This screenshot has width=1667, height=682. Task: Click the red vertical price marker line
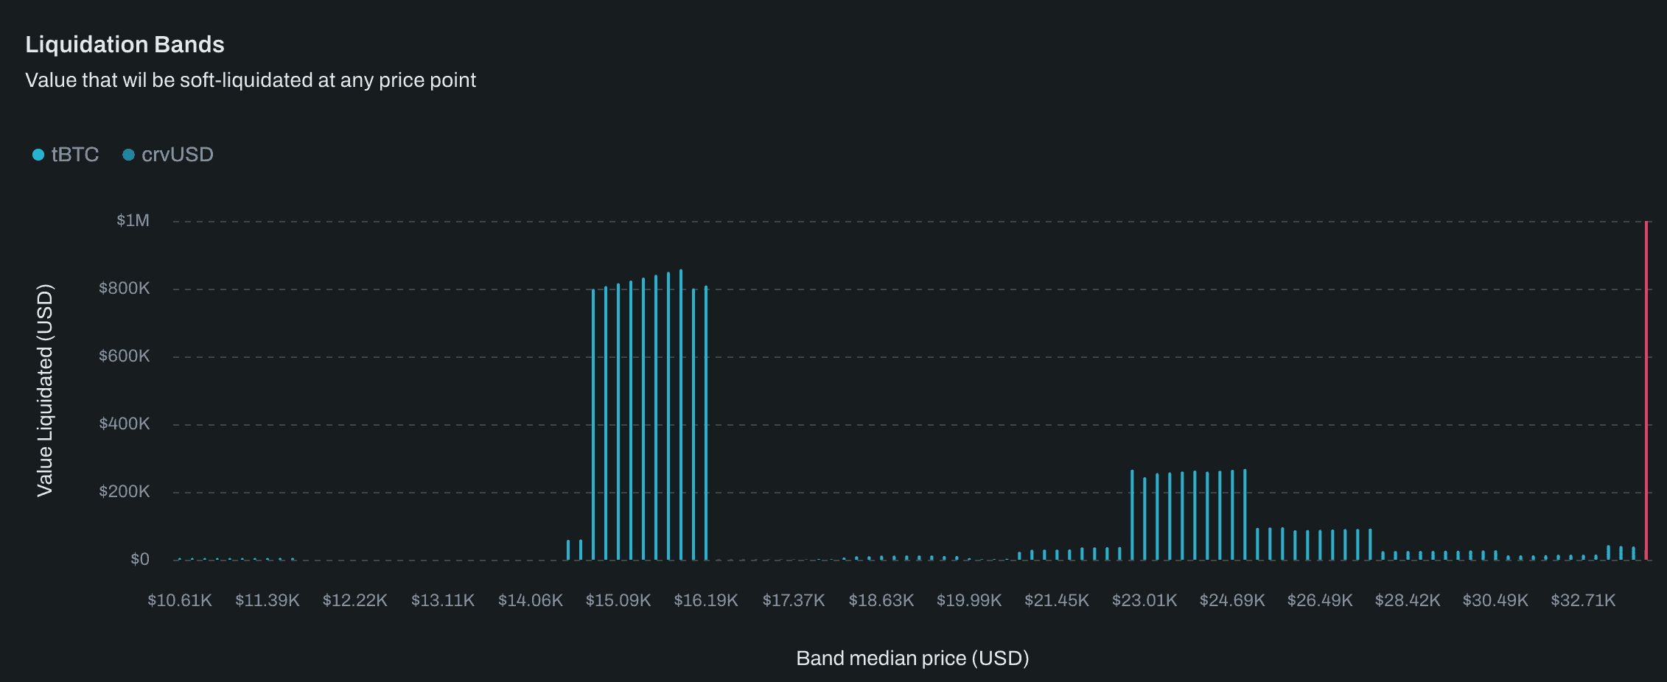click(x=1646, y=390)
